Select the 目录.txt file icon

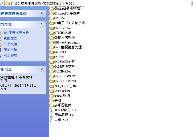(51, 120)
